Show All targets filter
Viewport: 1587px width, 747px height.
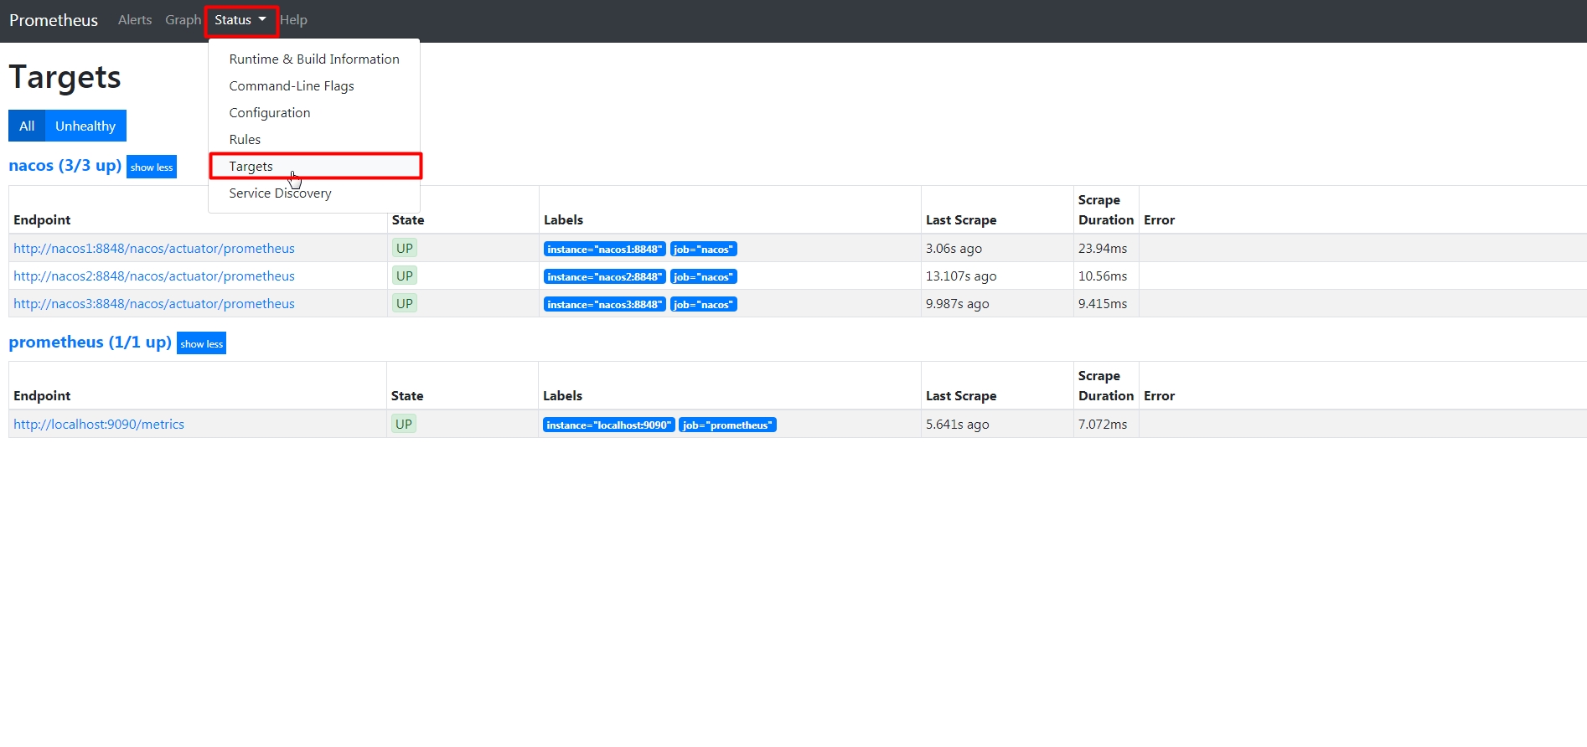click(x=27, y=126)
